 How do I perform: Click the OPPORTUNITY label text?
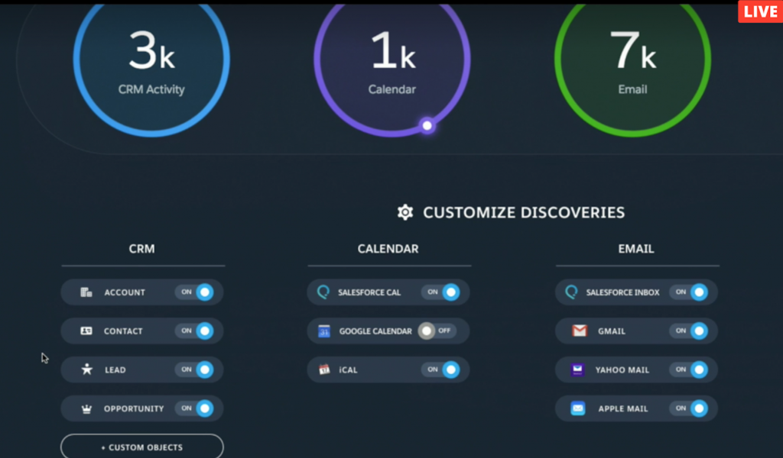click(134, 408)
